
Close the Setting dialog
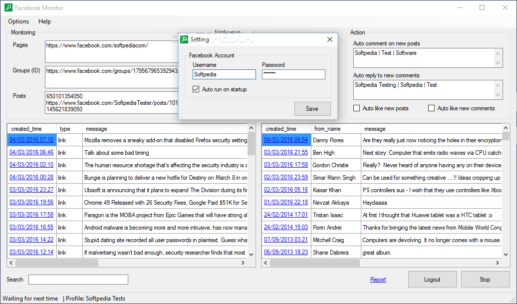click(329, 39)
